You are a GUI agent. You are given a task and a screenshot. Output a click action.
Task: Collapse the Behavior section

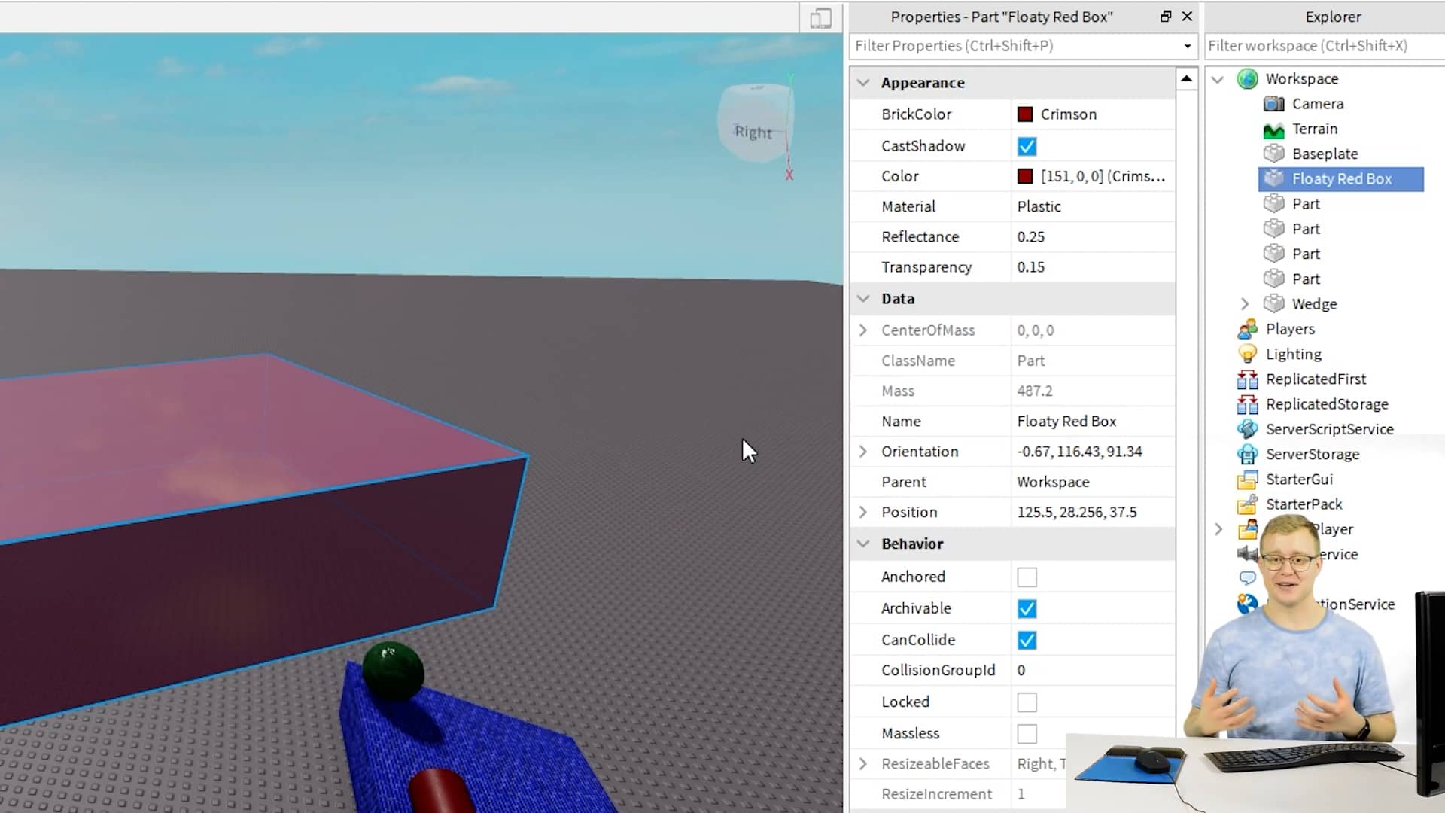click(x=862, y=544)
